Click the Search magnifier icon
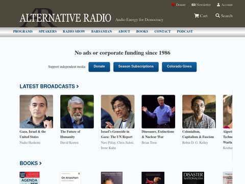245x184 pixels. point(217,16)
